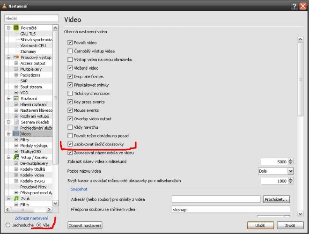Open the Pozice názvu videa dropdown

(x=276, y=171)
